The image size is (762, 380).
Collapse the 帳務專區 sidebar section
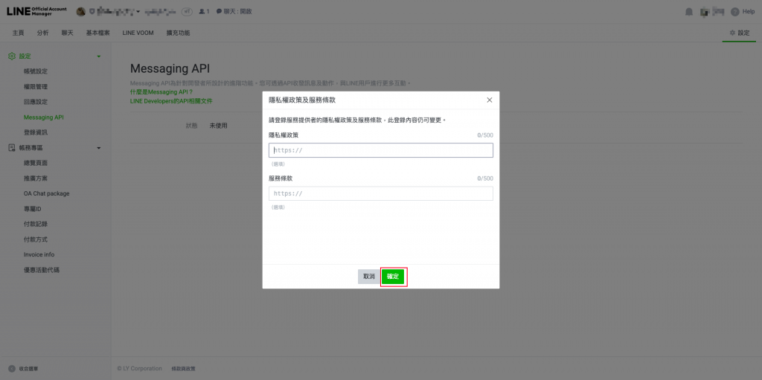coord(99,148)
